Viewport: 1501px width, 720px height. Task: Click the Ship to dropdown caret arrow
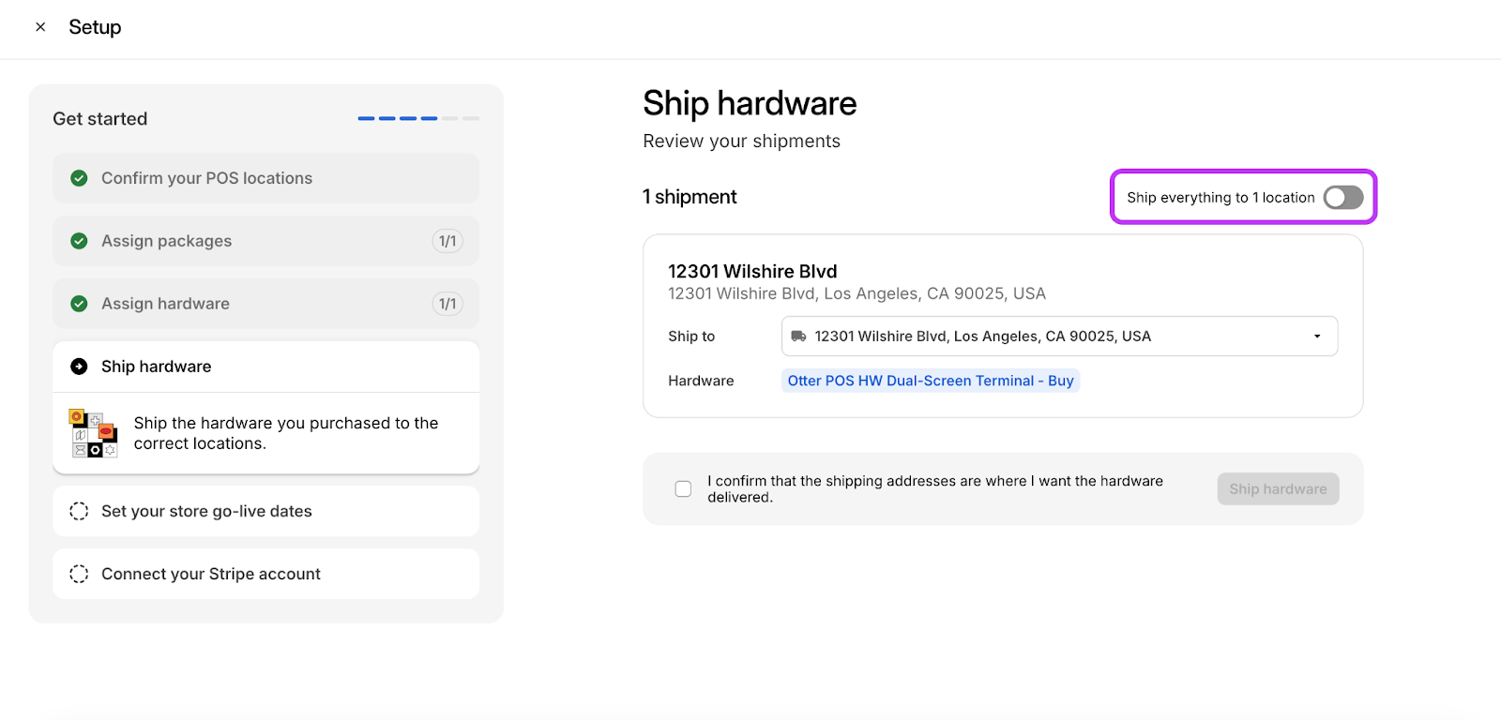[1317, 337]
